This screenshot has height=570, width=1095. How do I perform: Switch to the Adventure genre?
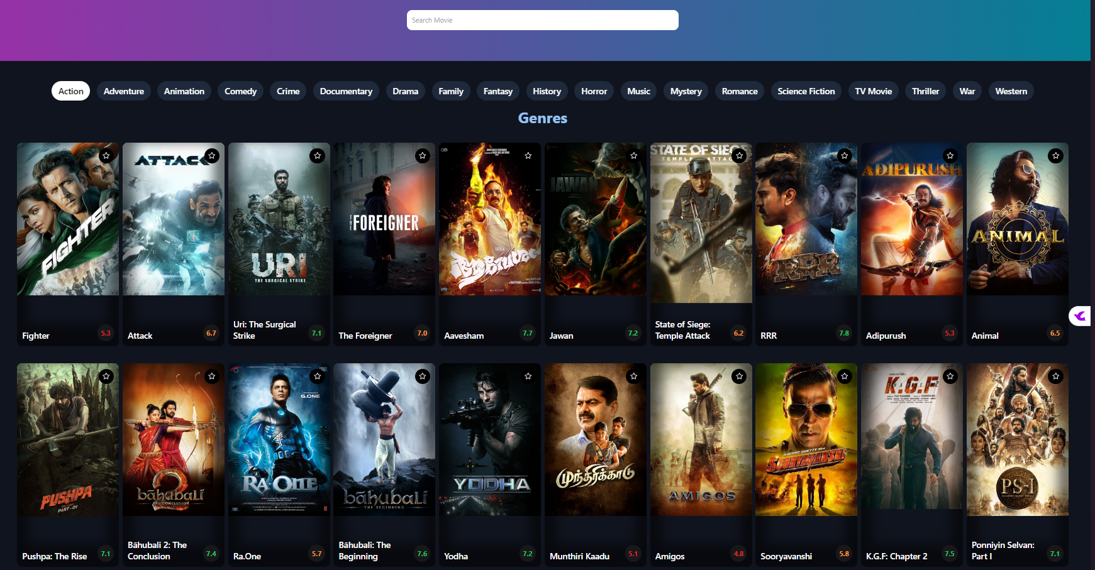pyautogui.click(x=124, y=91)
